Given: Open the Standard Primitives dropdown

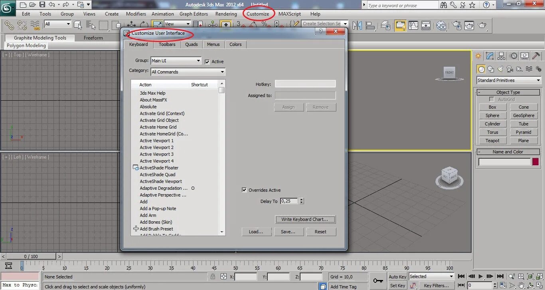Looking at the screenshot, I should click(x=509, y=80).
